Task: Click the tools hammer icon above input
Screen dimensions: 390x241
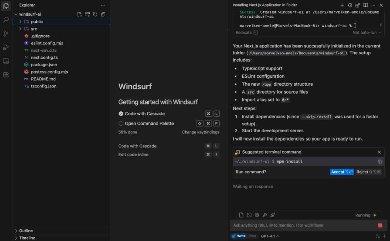Action: point(265,215)
